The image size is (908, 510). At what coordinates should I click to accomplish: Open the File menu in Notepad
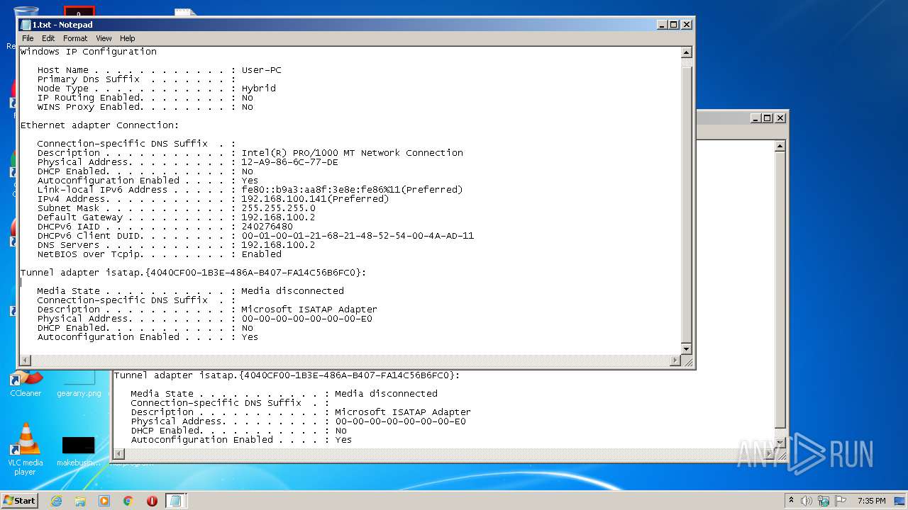tap(28, 38)
